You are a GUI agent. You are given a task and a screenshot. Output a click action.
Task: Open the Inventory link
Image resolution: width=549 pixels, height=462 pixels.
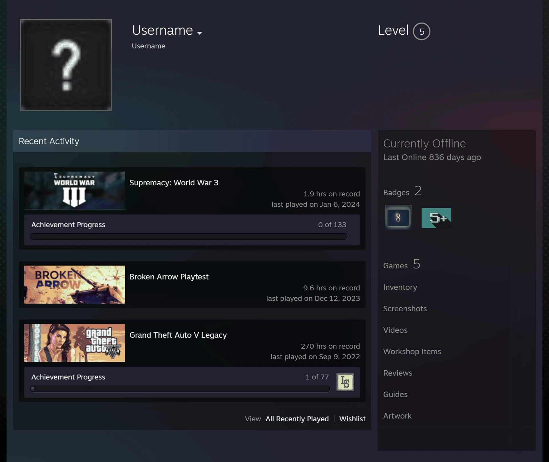coord(400,287)
